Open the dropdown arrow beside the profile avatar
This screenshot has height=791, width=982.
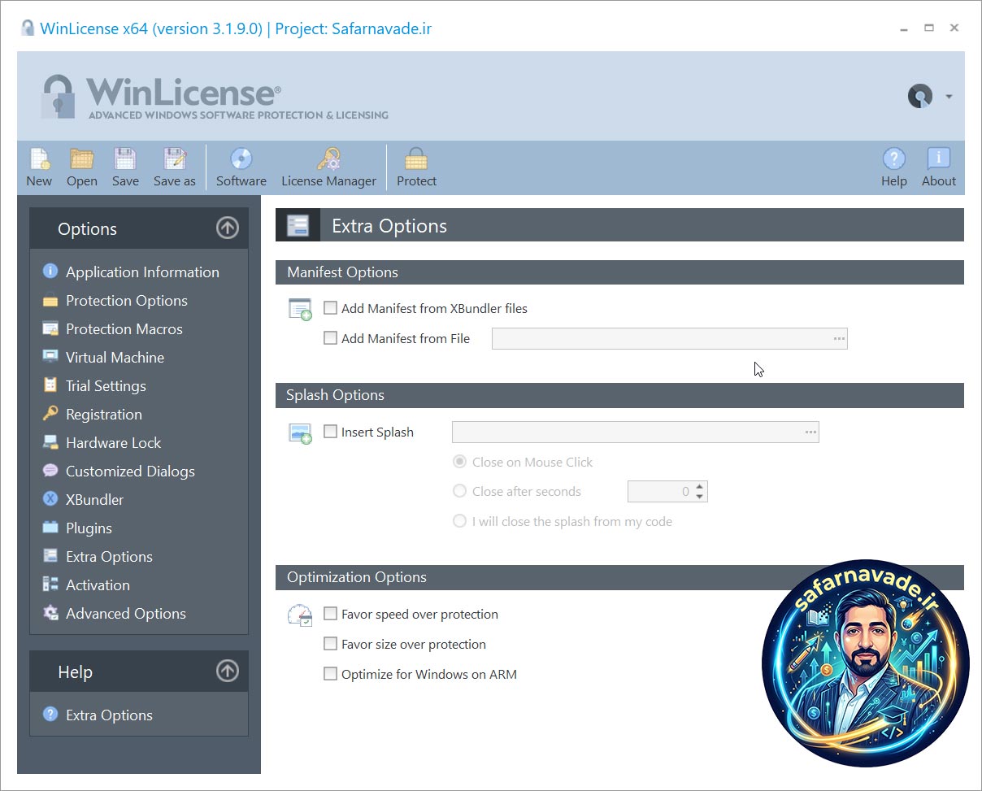tap(949, 97)
